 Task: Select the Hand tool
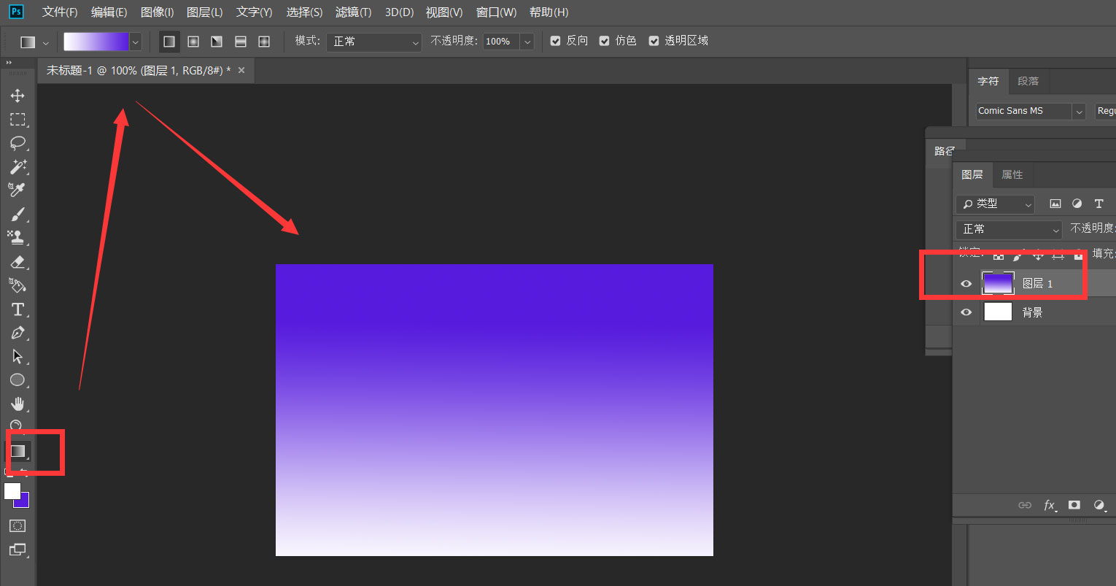(18, 404)
